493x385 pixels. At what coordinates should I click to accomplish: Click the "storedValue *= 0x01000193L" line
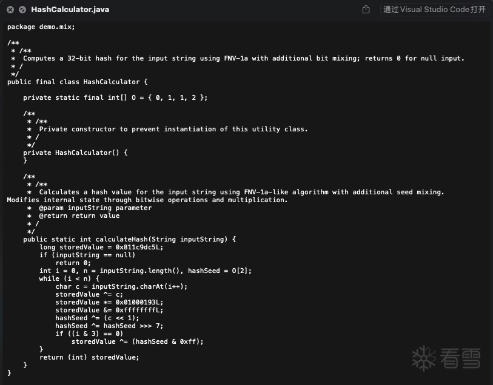click(x=109, y=302)
